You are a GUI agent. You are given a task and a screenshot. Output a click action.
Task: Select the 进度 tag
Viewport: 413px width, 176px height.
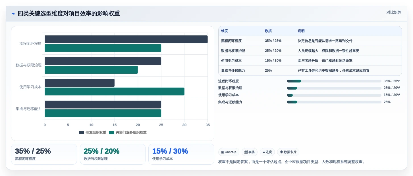[267, 152]
